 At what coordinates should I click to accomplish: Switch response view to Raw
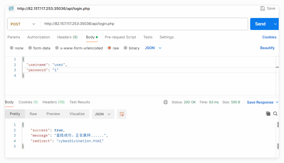point(33,114)
